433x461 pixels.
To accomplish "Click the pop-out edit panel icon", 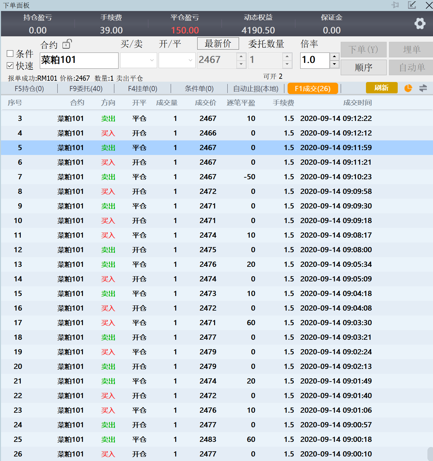I will 412,5.
